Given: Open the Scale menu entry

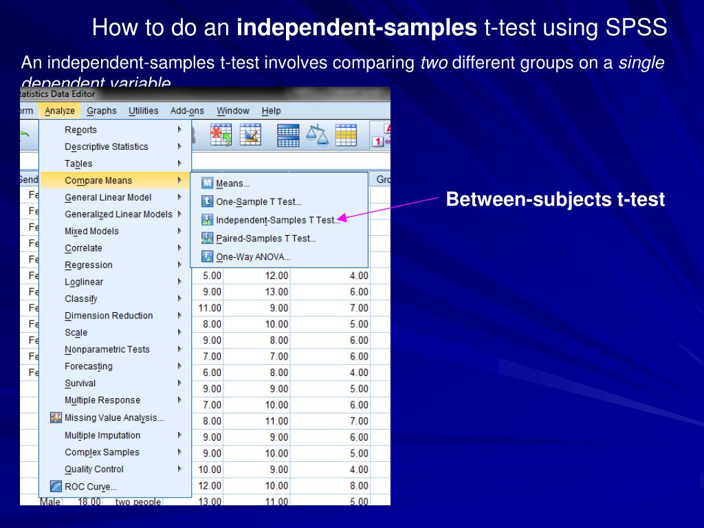Looking at the screenshot, I should [115, 332].
